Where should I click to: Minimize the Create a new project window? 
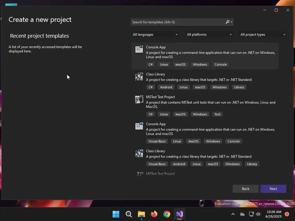click(265, 10)
